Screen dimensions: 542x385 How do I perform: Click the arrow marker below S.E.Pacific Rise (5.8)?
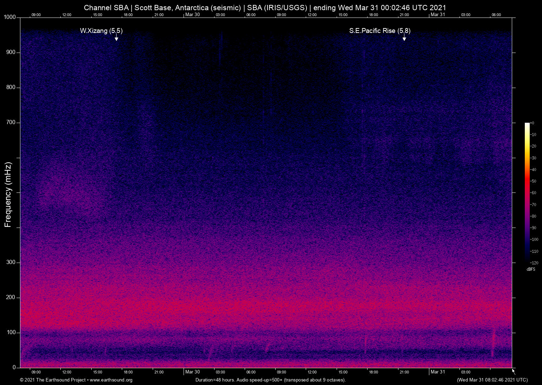pyautogui.click(x=404, y=38)
